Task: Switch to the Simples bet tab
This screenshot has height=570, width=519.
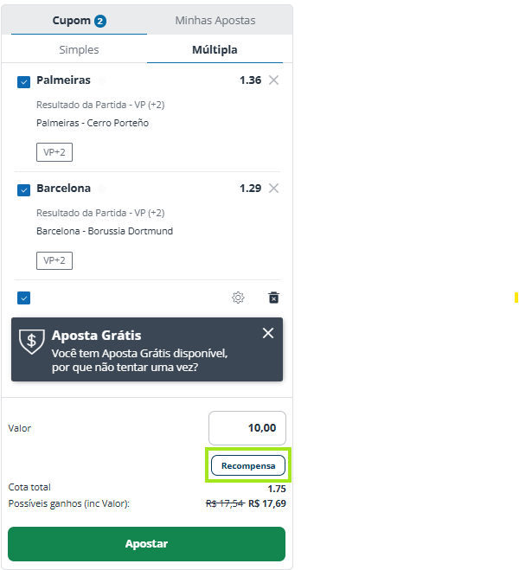Action: 79,49
